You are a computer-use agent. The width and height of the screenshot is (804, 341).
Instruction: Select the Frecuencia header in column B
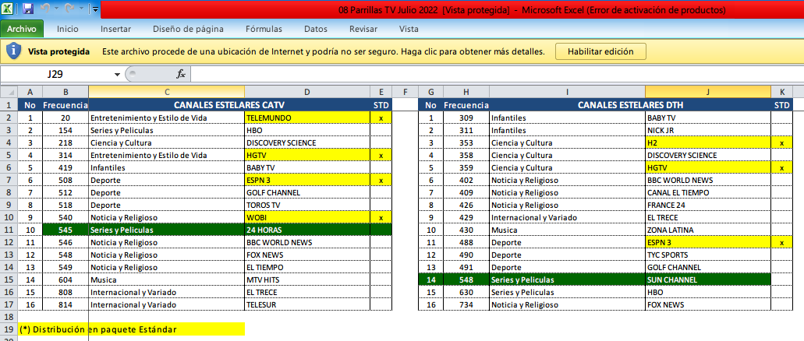pos(66,105)
